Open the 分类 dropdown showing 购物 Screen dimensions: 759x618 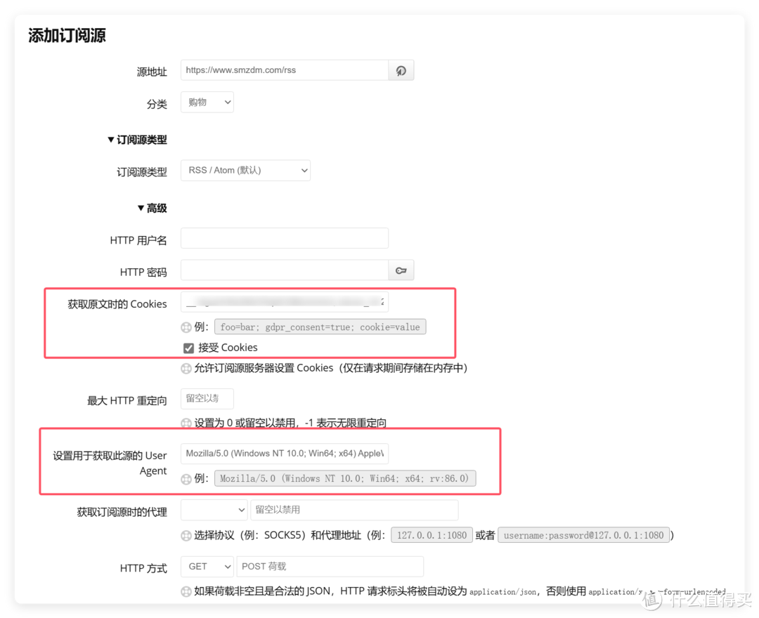(x=207, y=102)
